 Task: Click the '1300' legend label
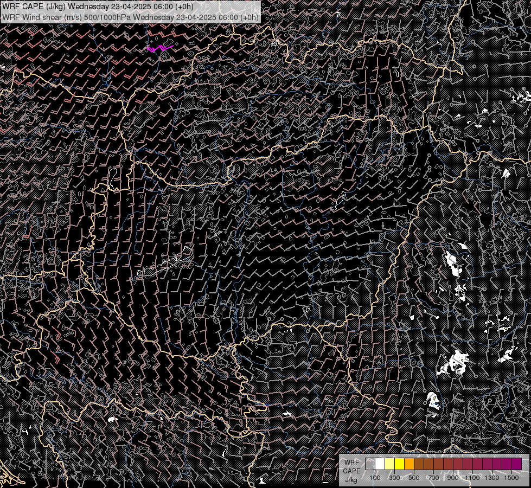[x=492, y=478]
